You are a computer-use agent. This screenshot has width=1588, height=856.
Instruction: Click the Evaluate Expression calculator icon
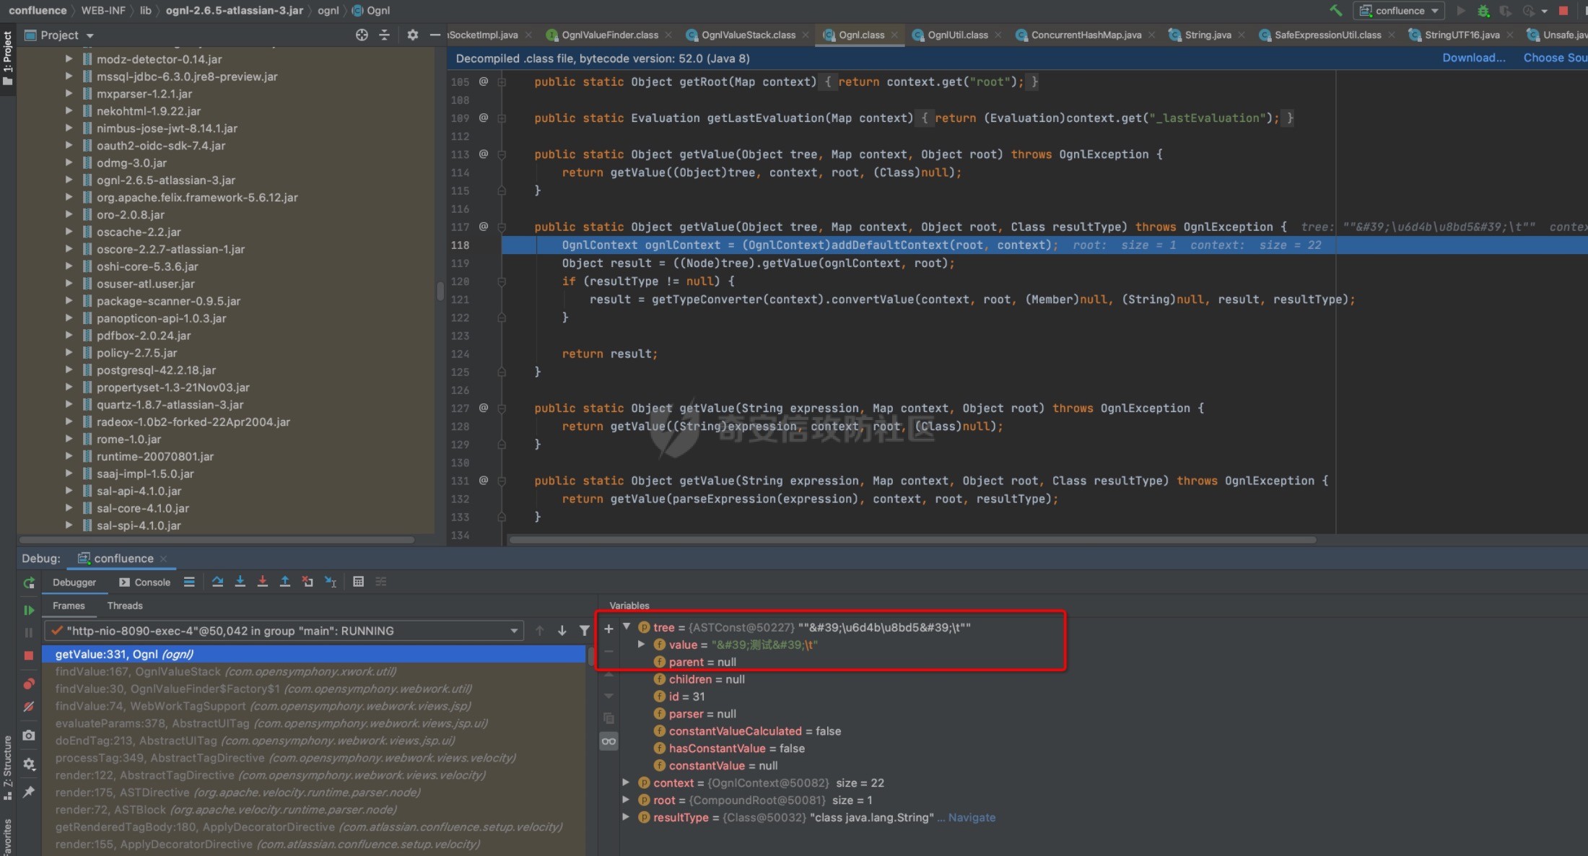(x=358, y=582)
